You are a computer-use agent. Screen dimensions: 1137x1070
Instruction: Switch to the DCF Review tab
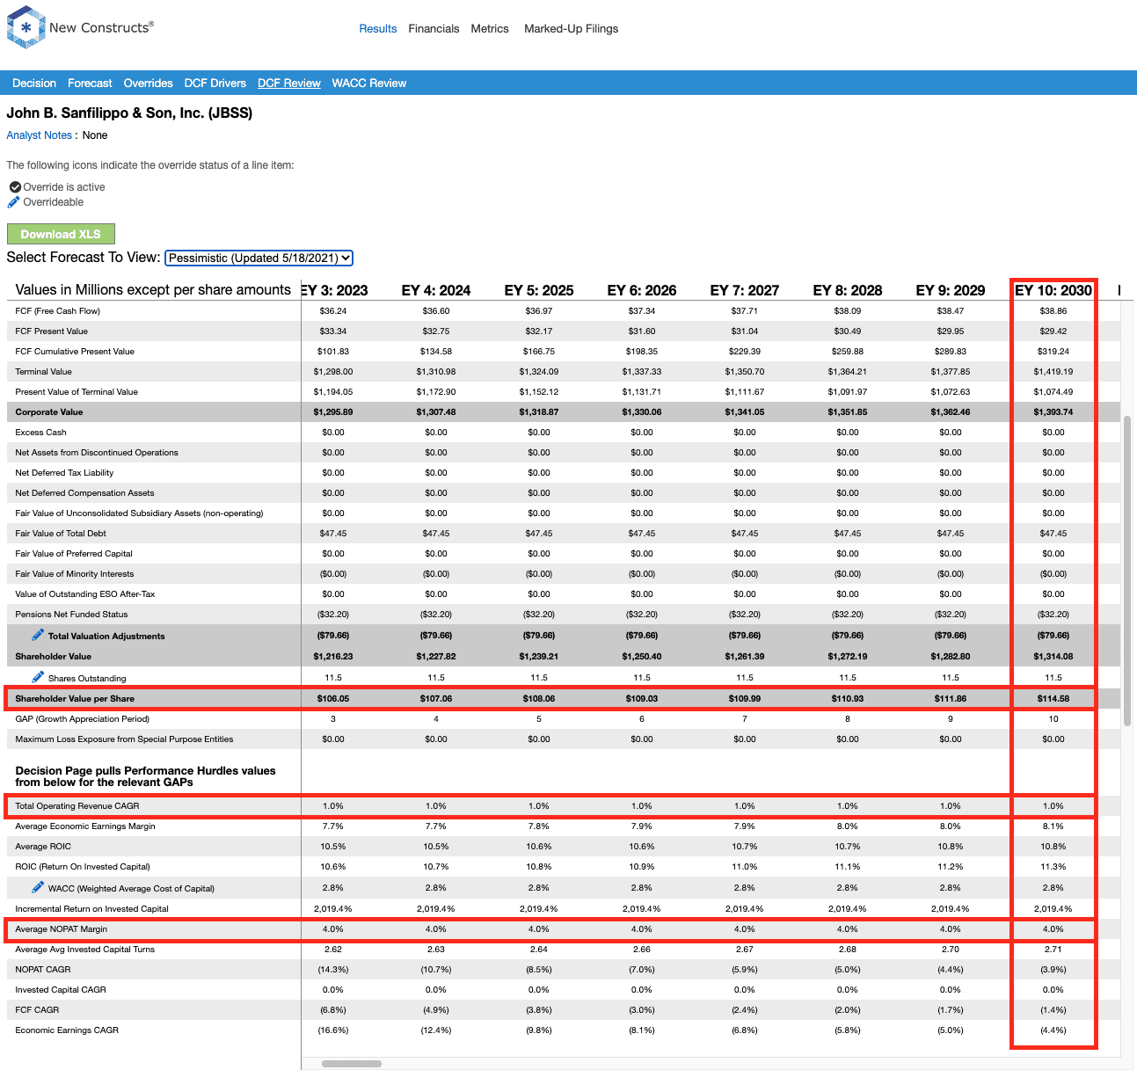point(289,84)
